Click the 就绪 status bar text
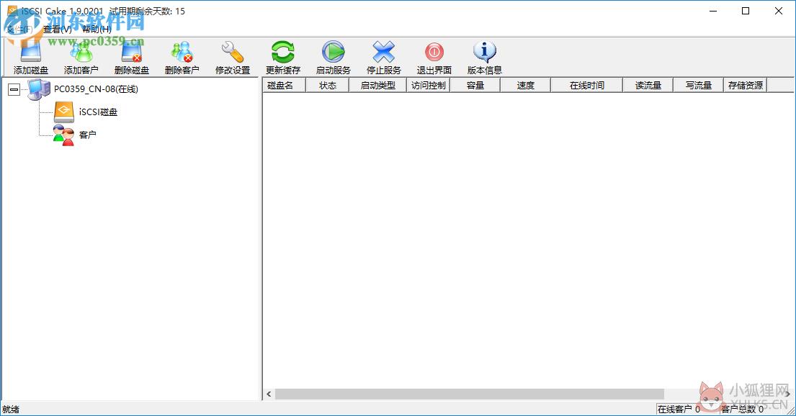Screen dimensions: 796x416 11,410
